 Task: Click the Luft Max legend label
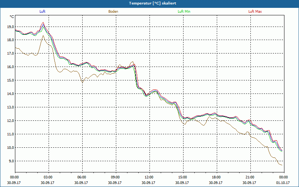tap(255, 12)
